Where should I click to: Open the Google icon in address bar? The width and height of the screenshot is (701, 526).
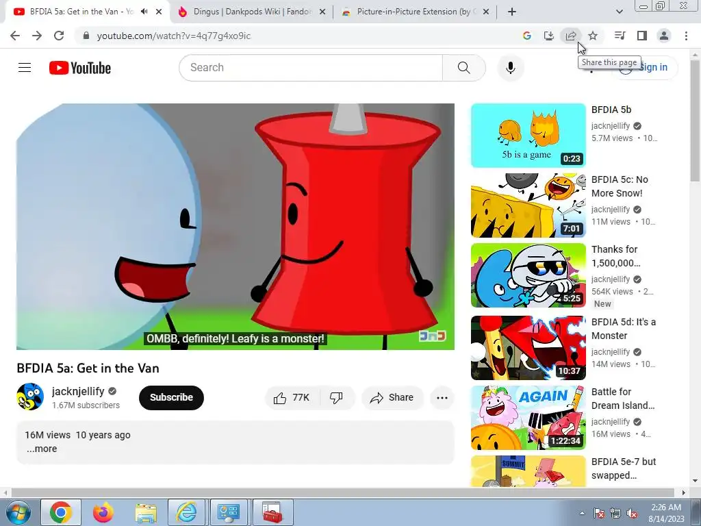526,36
